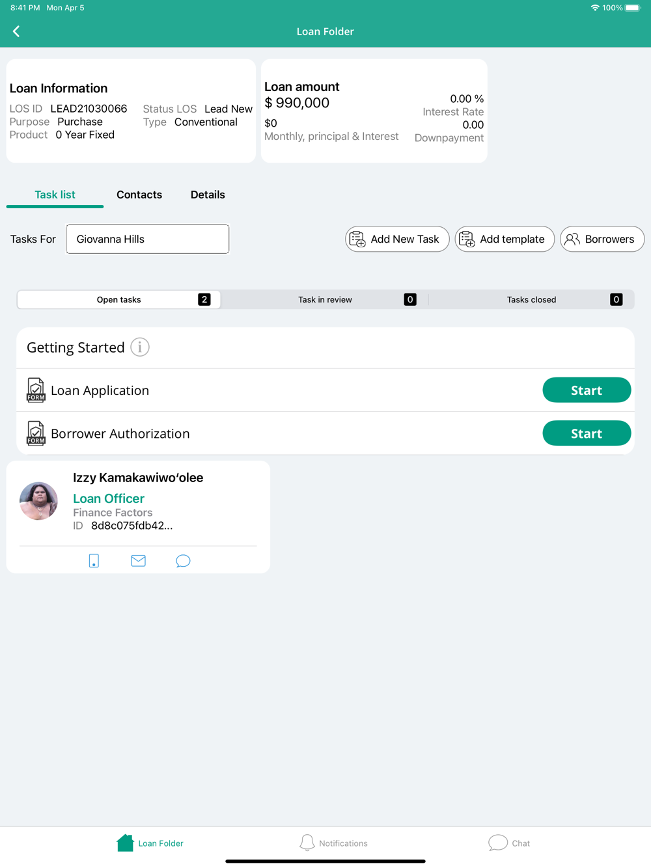The width and height of the screenshot is (651, 868).
Task: Open the Details tab
Action: 208,195
